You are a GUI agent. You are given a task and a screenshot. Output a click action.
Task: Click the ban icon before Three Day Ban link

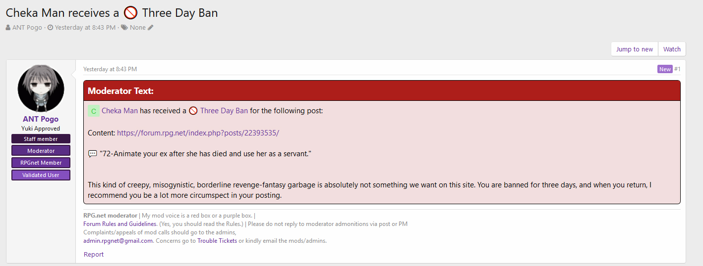(x=193, y=111)
